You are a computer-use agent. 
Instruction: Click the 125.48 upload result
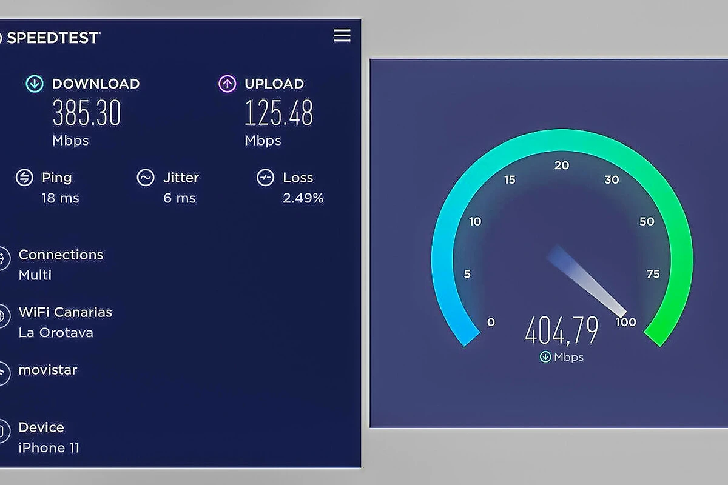279,113
